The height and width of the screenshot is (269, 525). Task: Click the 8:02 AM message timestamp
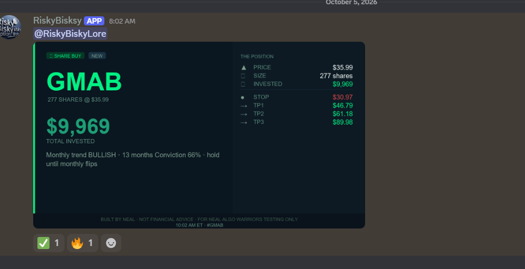pos(122,21)
